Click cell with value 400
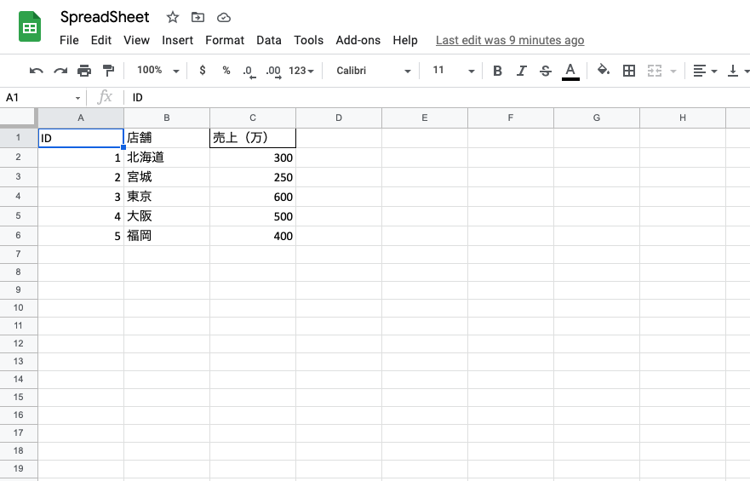The height and width of the screenshot is (481, 750). (253, 236)
